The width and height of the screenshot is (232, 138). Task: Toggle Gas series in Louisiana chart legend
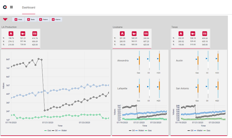tap(148, 131)
